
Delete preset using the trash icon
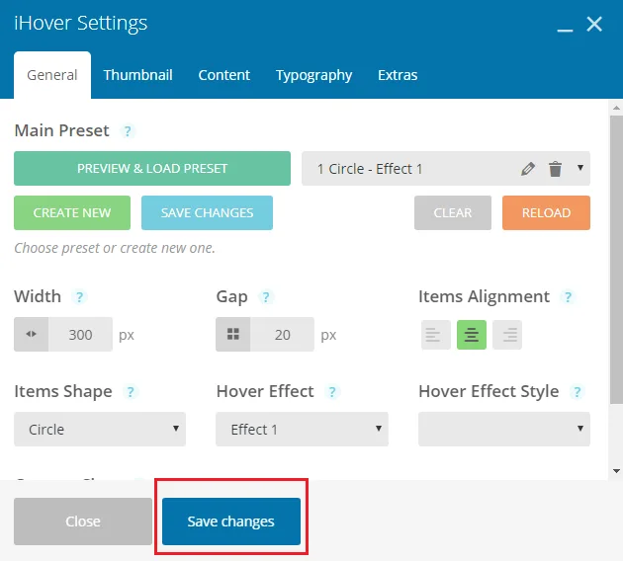(555, 169)
